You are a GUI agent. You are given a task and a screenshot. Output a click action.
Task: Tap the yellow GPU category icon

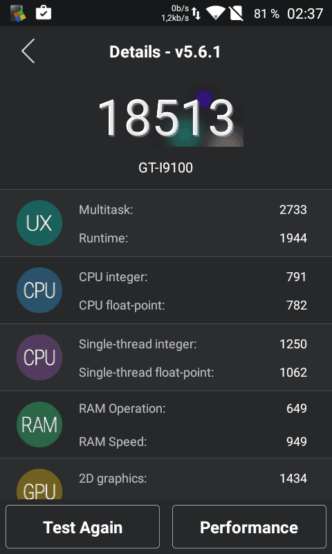(x=39, y=484)
